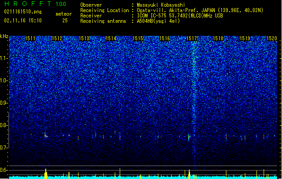Click the HROFFT program title
The width and height of the screenshot is (282, 179).
[28, 4]
